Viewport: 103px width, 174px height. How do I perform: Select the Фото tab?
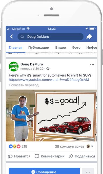[x=76, y=48]
